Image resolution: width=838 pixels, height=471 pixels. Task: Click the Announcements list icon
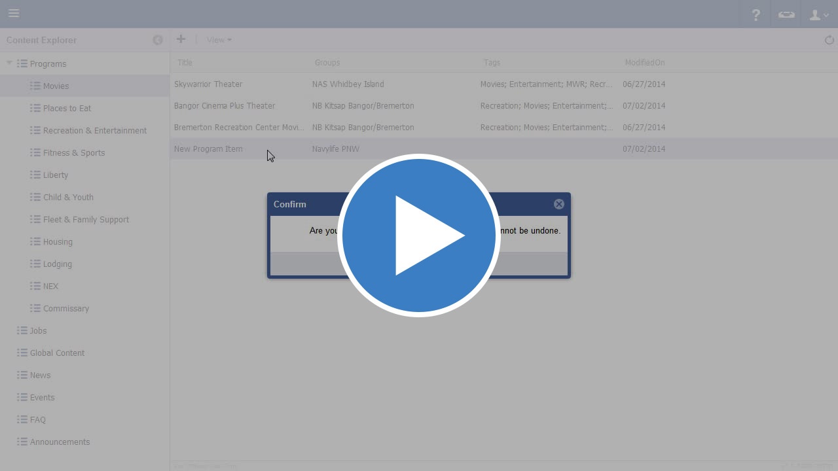[x=22, y=442]
